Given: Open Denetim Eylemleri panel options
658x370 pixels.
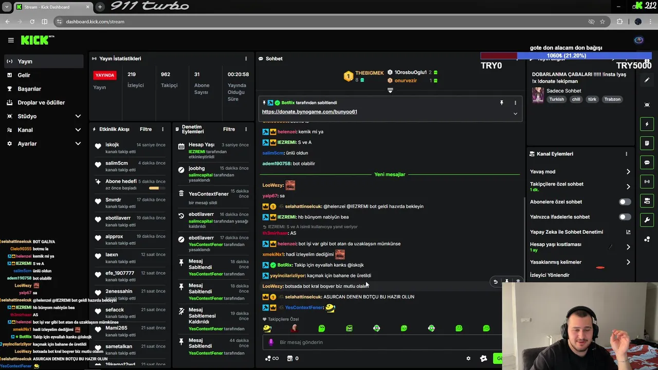Looking at the screenshot, I should pyautogui.click(x=246, y=129).
